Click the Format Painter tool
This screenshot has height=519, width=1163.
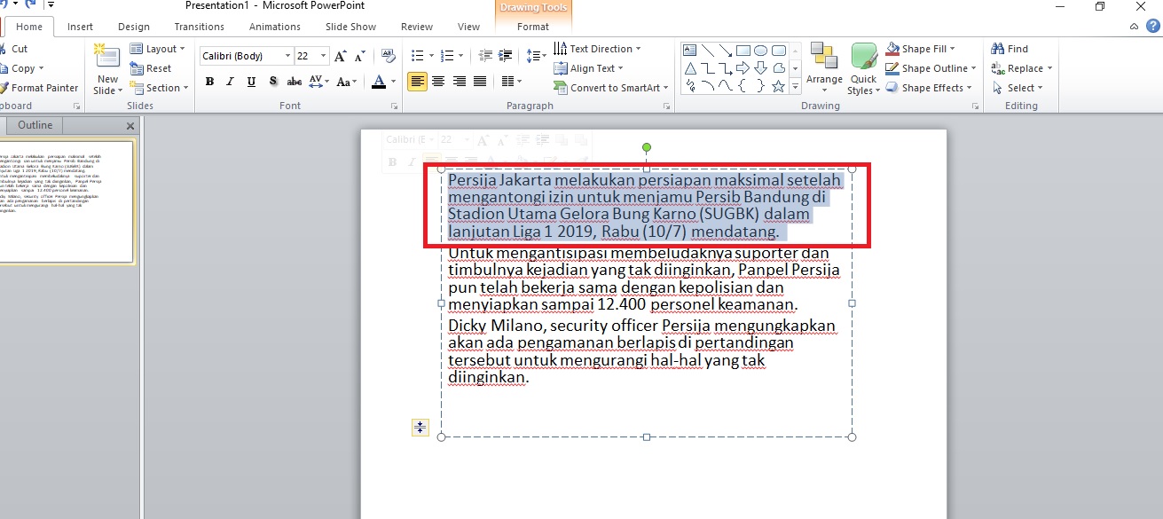coord(39,88)
